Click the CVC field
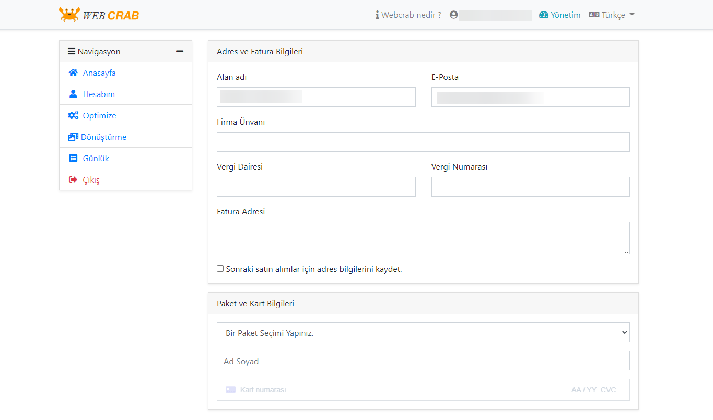 click(x=609, y=390)
